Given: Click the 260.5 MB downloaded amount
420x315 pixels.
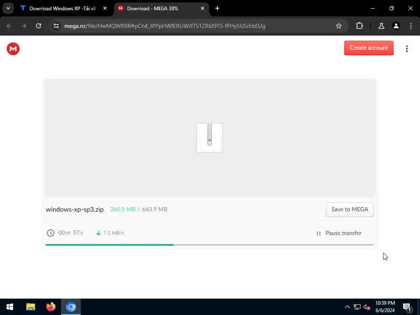Looking at the screenshot, I should (x=123, y=209).
